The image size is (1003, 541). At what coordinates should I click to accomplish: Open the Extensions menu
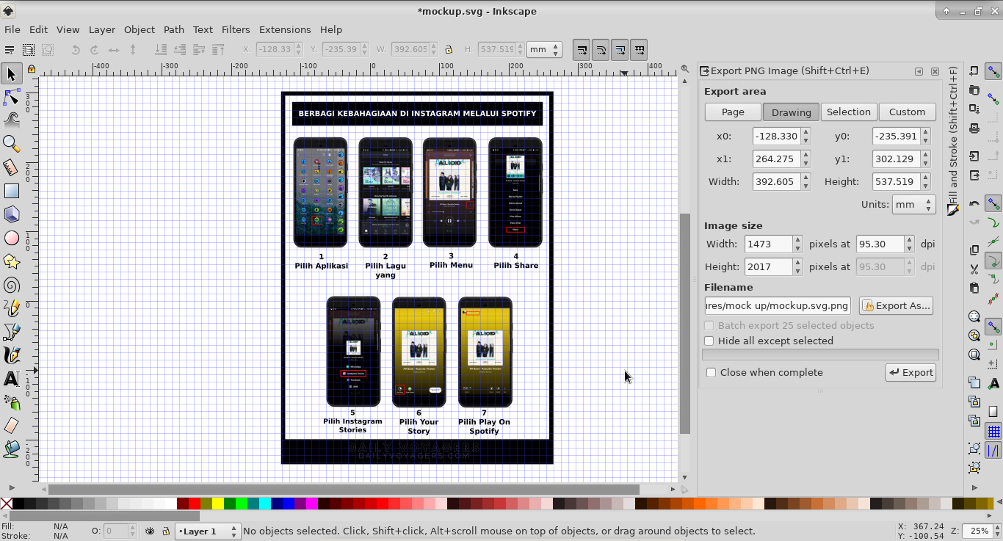click(285, 30)
